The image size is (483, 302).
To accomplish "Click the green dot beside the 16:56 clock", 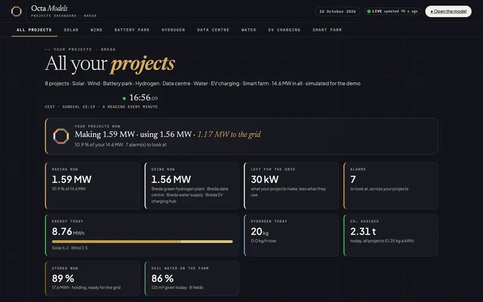I will point(124,98).
